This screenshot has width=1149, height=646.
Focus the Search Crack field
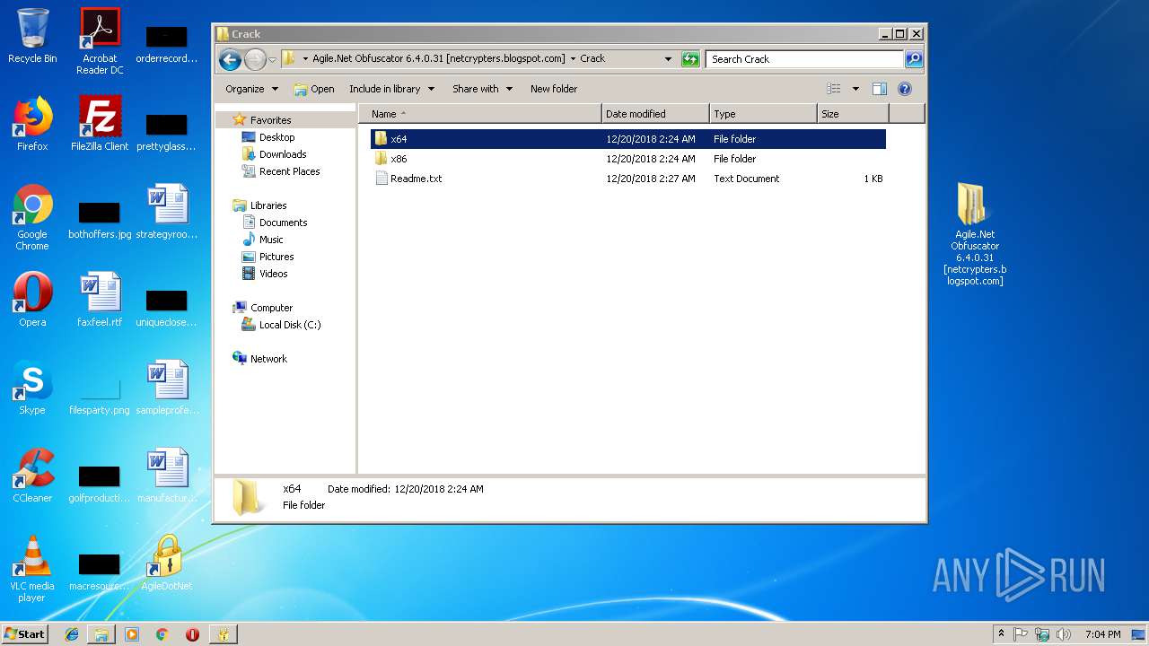click(x=805, y=59)
